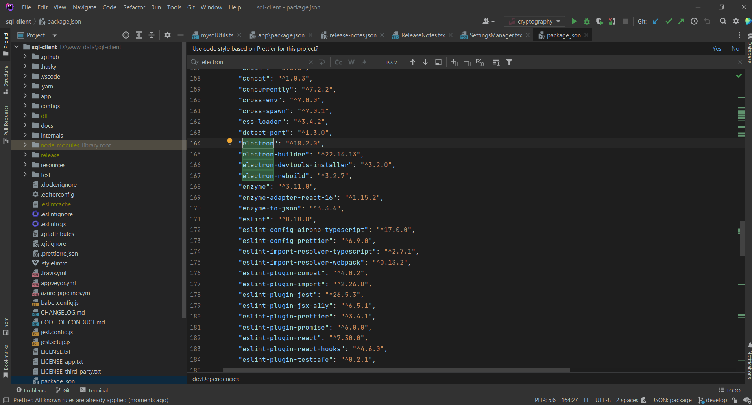Debug the cryptography configuration

pos(587,22)
